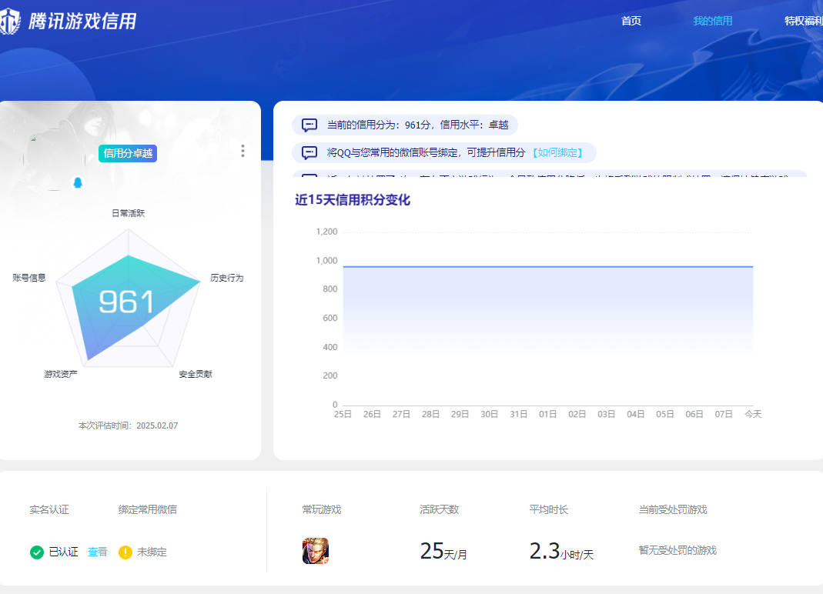Click the blue QQ penguin icon
Image resolution: width=823 pixels, height=594 pixels.
click(x=78, y=182)
